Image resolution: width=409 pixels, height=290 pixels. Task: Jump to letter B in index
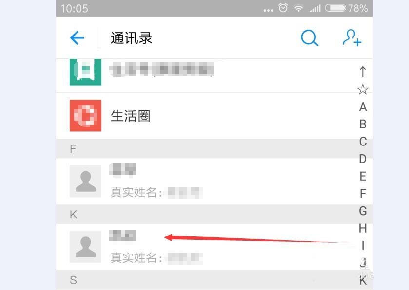(363, 124)
